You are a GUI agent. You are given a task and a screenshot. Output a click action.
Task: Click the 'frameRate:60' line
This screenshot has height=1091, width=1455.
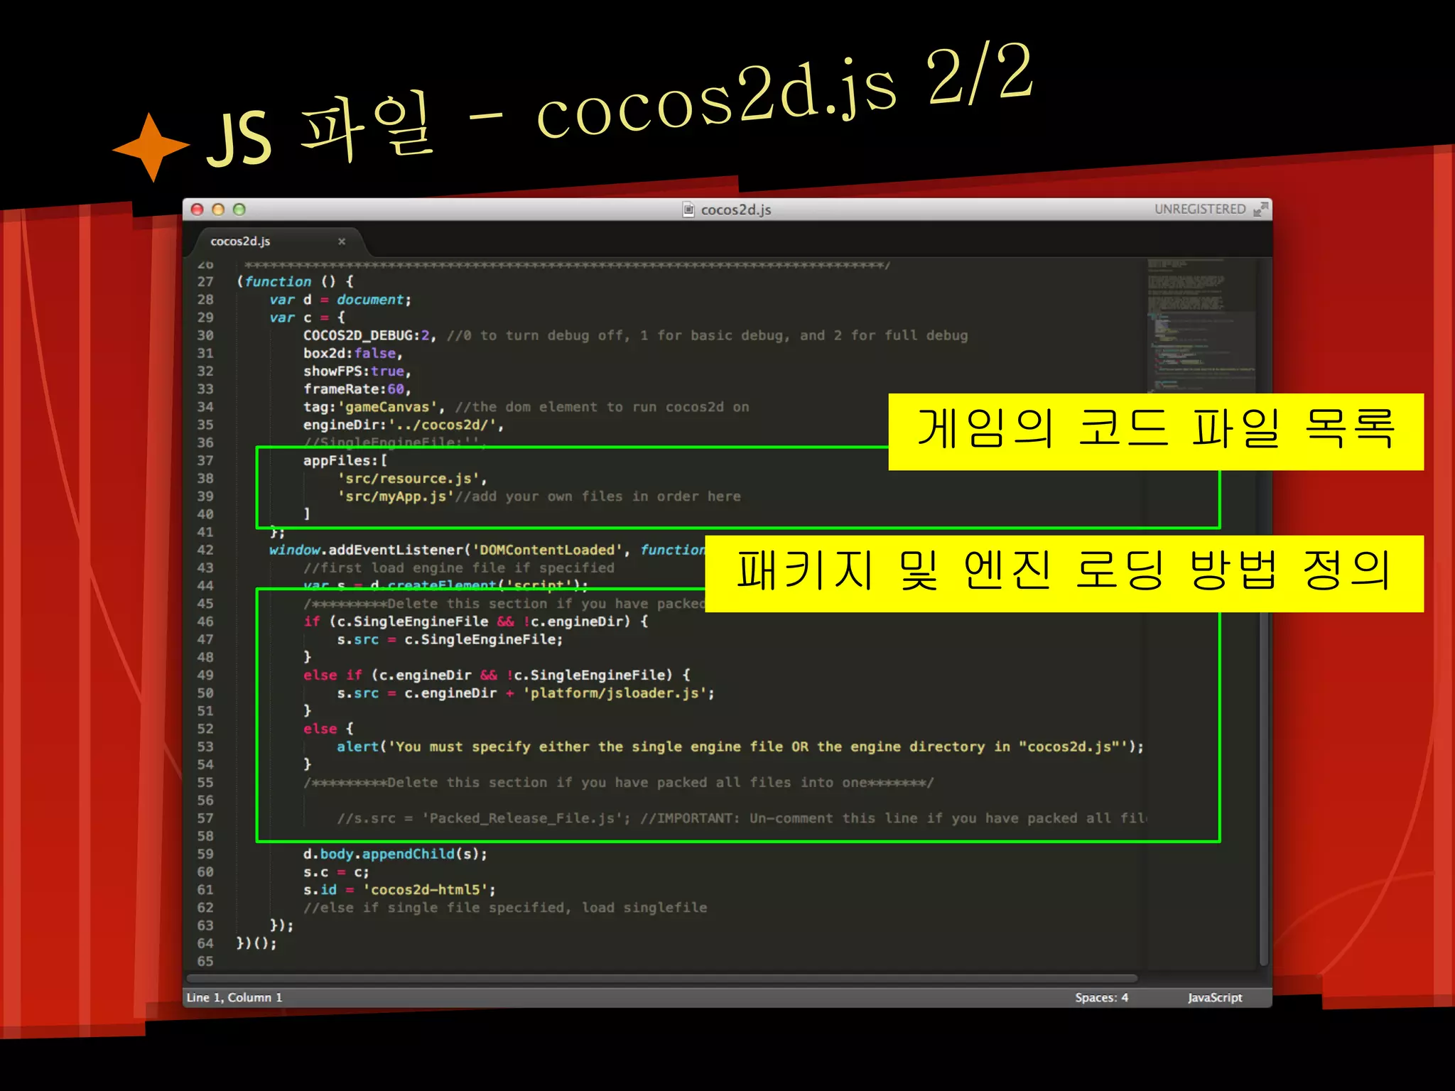tap(357, 389)
